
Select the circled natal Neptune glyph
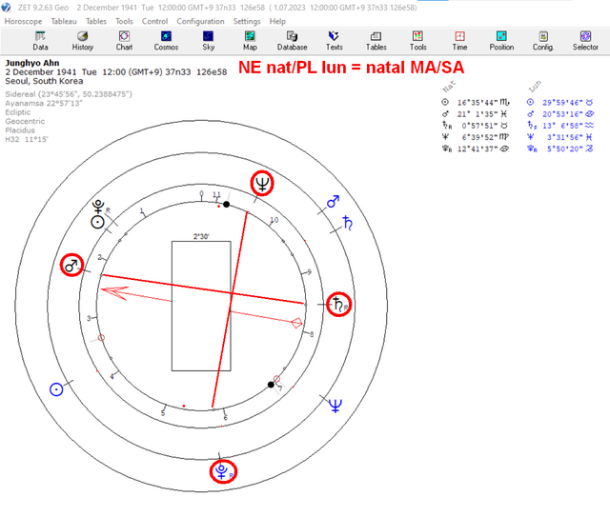click(262, 183)
